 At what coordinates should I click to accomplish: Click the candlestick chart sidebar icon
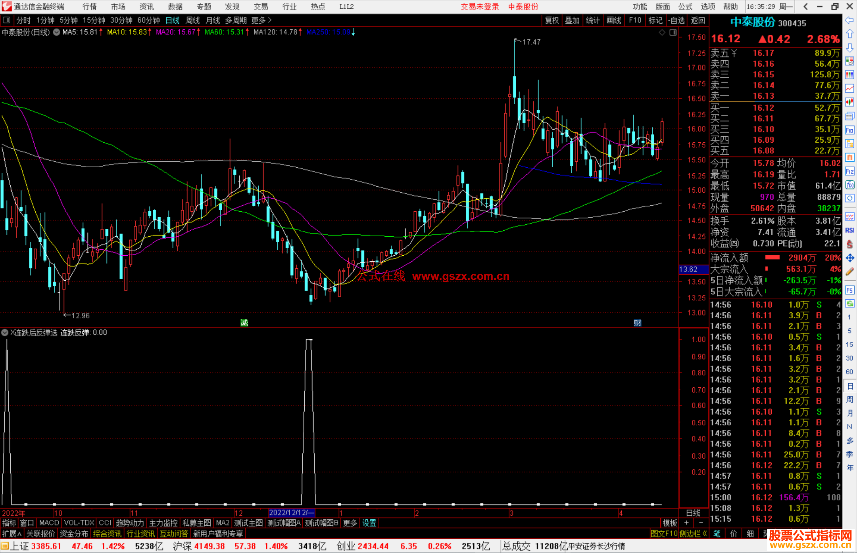tap(849, 102)
